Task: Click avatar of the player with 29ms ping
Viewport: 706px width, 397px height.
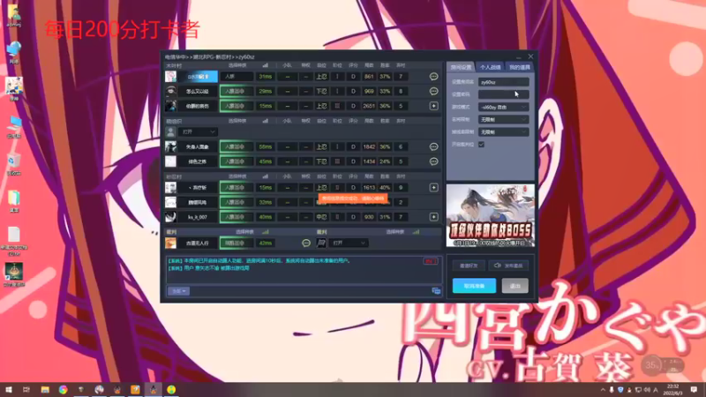Action: pyautogui.click(x=170, y=92)
